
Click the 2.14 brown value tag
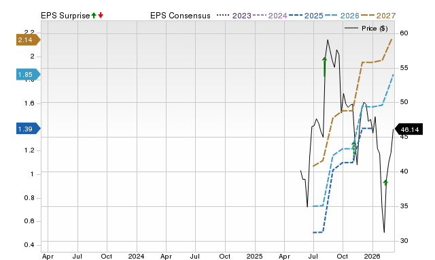29,39
